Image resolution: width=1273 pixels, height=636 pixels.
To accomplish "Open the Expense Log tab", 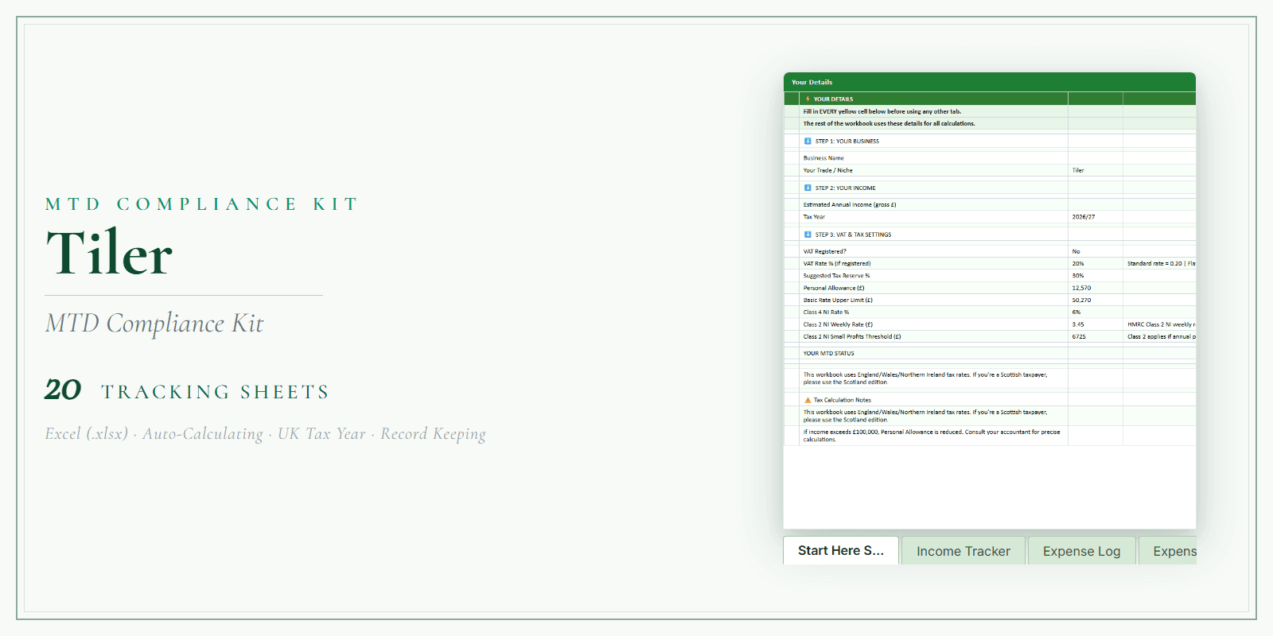I will click(x=1081, y=551).
